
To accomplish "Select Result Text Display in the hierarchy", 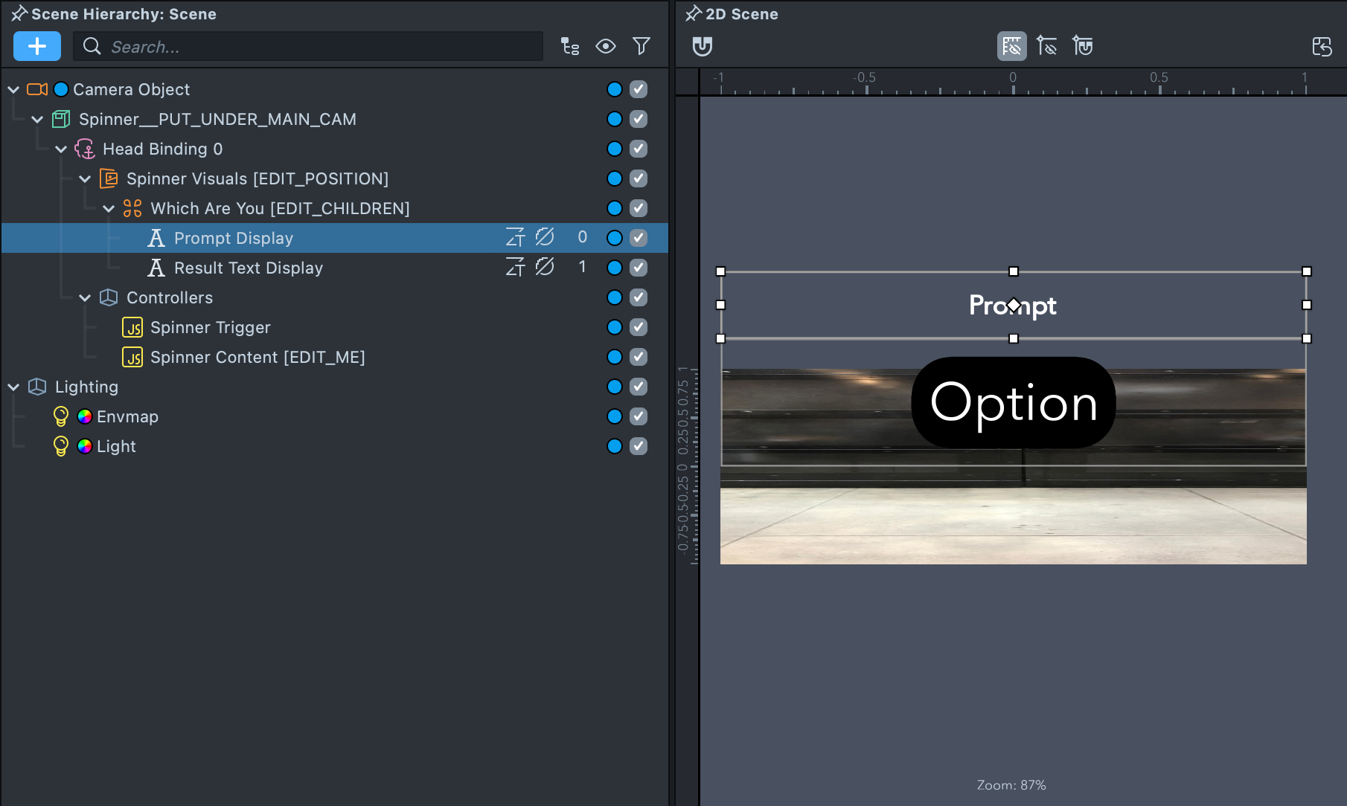I will tap(248, 268).
